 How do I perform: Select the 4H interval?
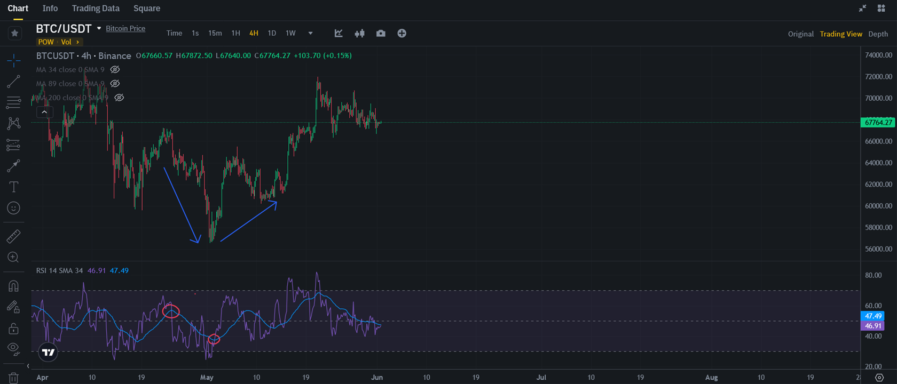254,33
